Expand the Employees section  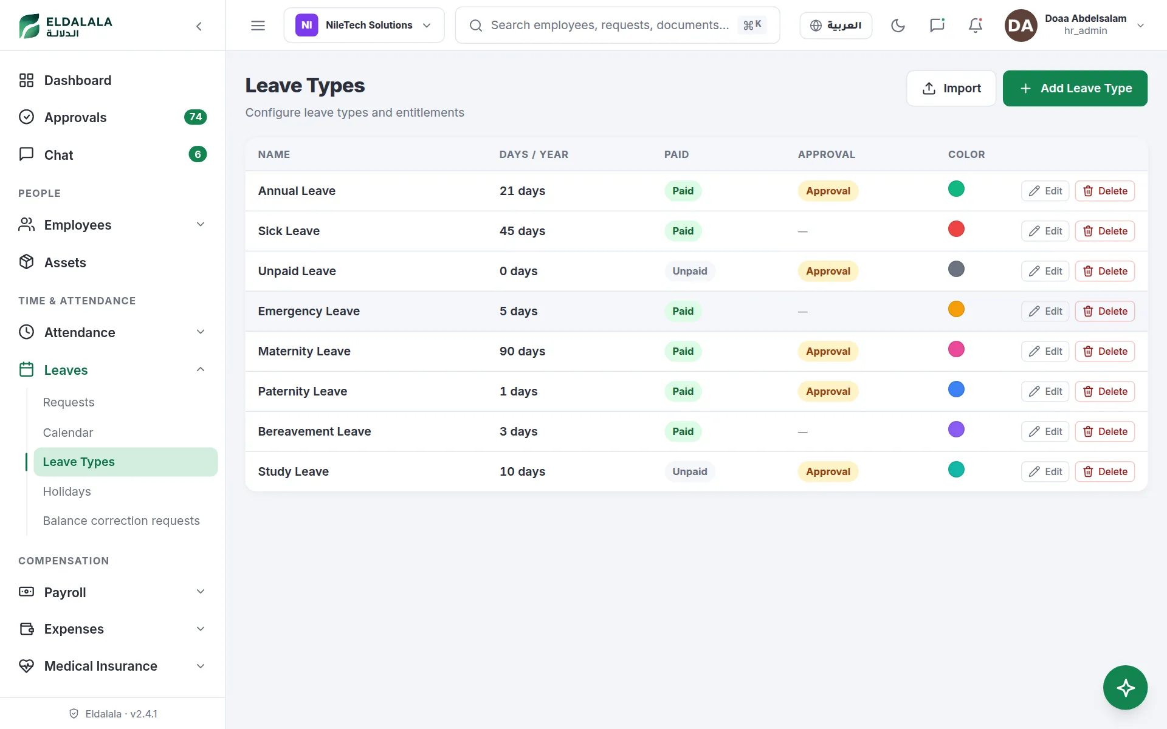pyautogui.click(x=112, y=225)
